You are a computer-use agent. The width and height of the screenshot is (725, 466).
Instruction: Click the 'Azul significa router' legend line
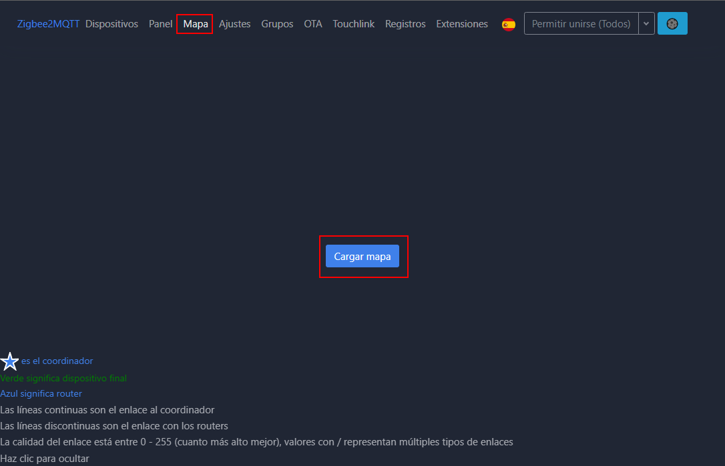[41, 394]
